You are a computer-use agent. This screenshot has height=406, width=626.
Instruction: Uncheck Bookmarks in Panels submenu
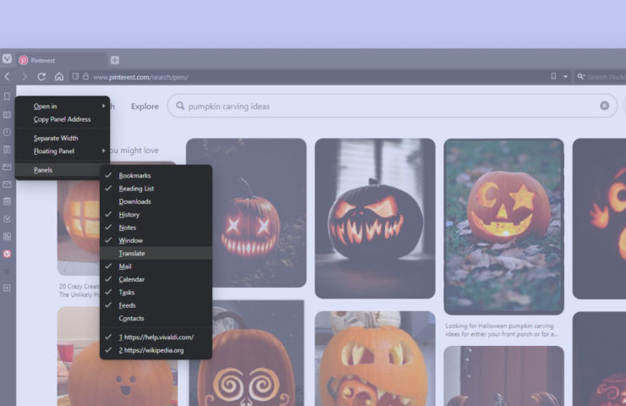point(156,176)
